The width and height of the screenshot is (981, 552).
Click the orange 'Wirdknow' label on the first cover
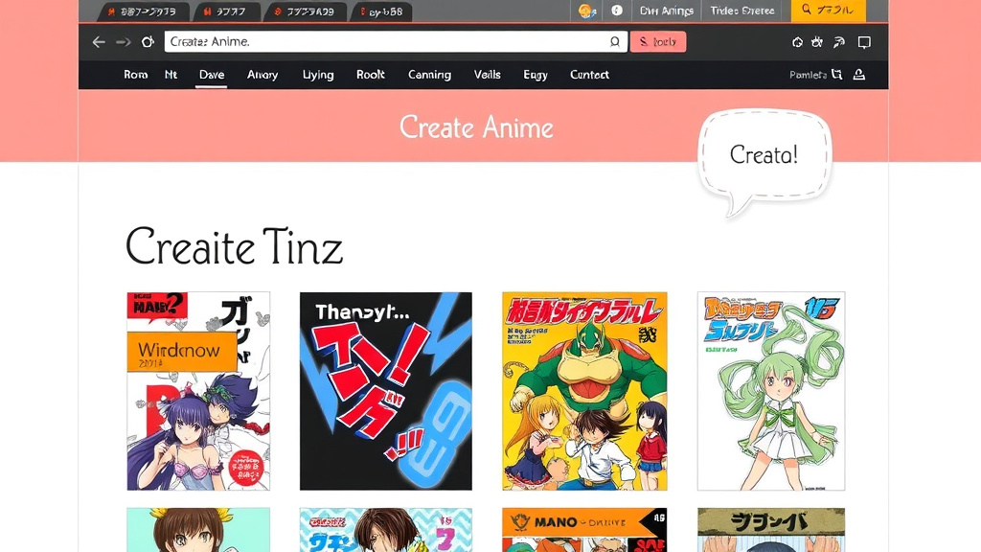point(183,351)
